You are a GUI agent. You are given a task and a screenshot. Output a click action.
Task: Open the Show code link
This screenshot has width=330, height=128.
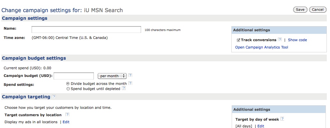pyautogui.click(x=297, y=40)
